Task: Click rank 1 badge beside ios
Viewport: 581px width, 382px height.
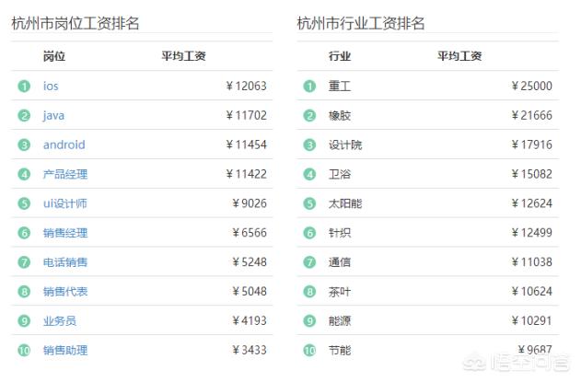Action: (24, 87)
